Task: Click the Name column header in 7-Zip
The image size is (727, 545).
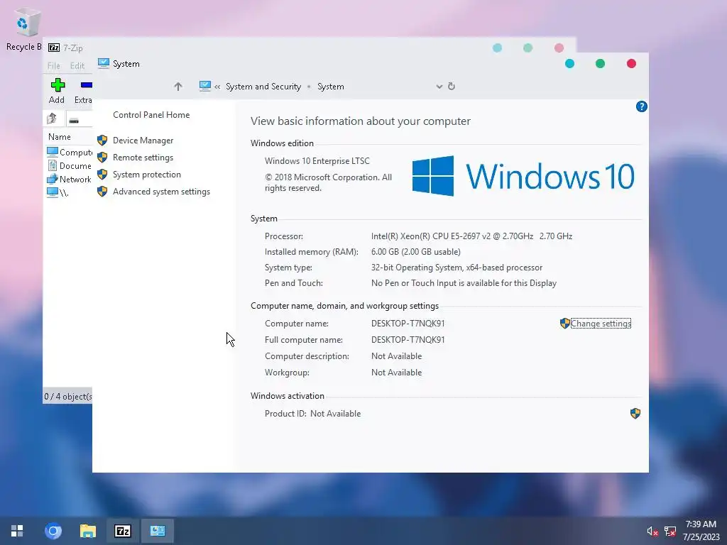Action: click(60, 137)
